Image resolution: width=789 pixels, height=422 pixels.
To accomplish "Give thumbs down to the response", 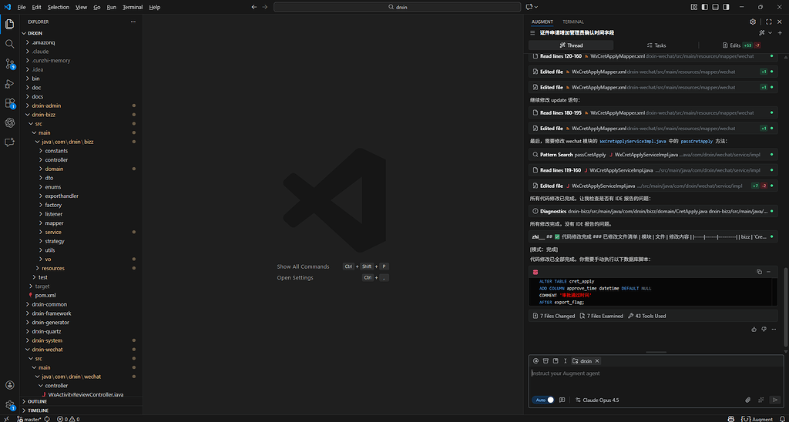I will click(x=764, y=329).
